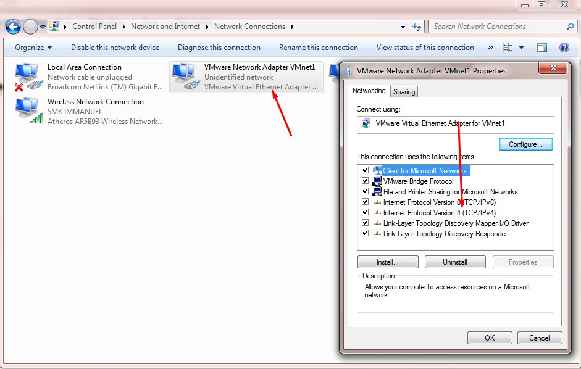Viewport: 581px width, 369px height.
Task: Open the Organize menu
Action: 33,48
